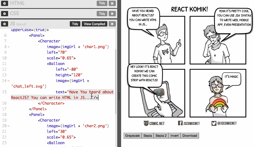
Task: Open HTML panel settings gear
Action: 5,3
